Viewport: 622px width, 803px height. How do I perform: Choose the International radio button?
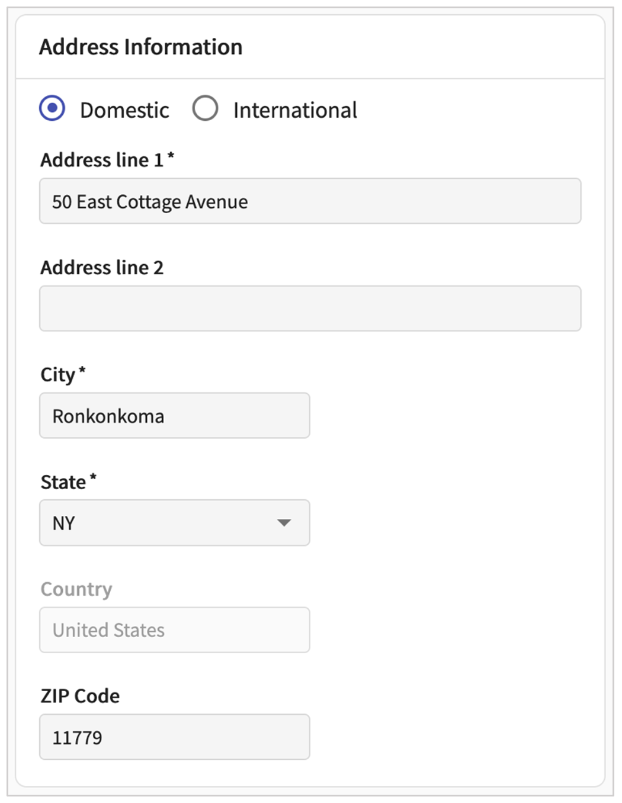205,108
